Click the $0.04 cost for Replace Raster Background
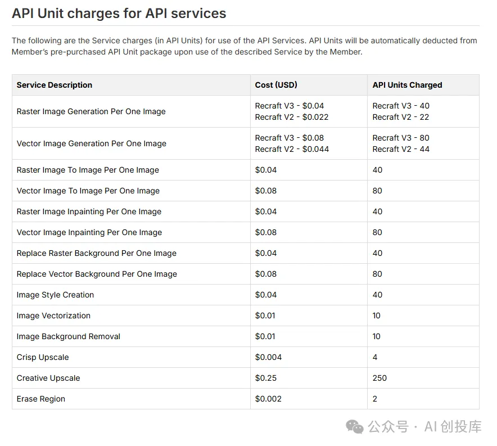The image size is (497, 446). tap(266, 253)
